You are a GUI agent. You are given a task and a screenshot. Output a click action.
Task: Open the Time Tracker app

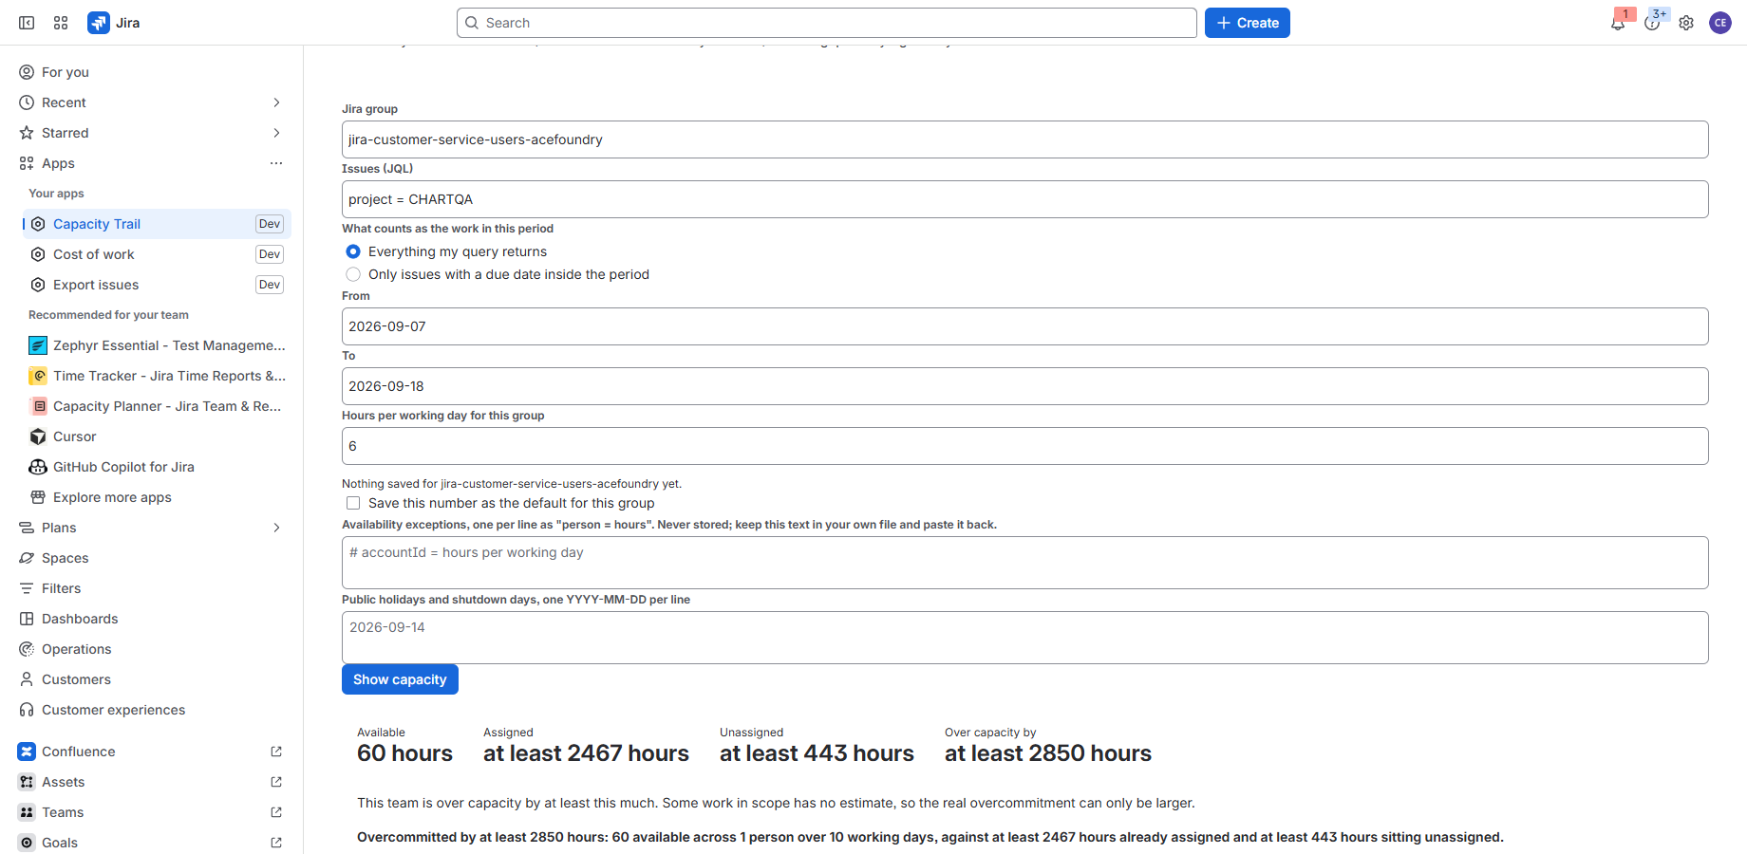coord(157,376)
